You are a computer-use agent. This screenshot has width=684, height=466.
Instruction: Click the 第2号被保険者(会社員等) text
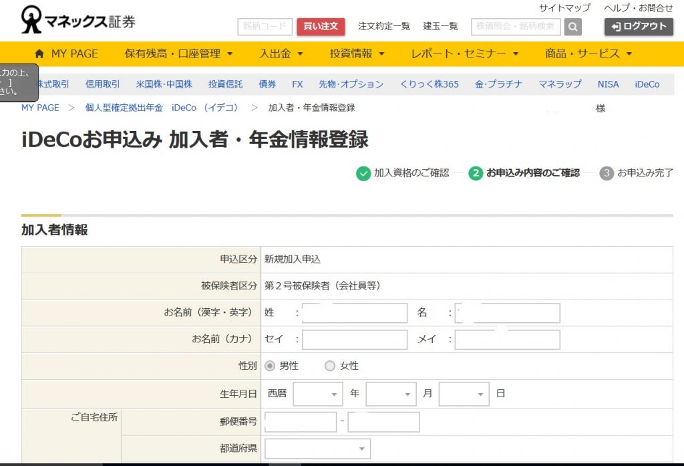[323, 286]
